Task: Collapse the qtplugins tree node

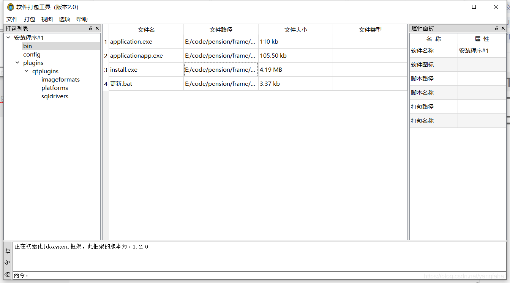Action: [27, 71]
